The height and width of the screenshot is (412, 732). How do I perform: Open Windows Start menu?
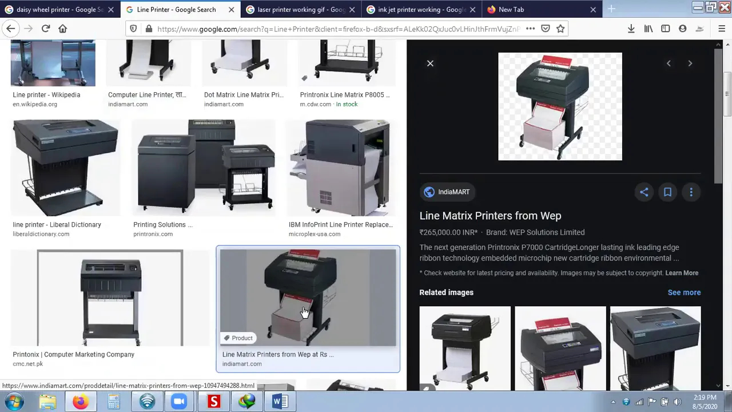pos(14,402)
